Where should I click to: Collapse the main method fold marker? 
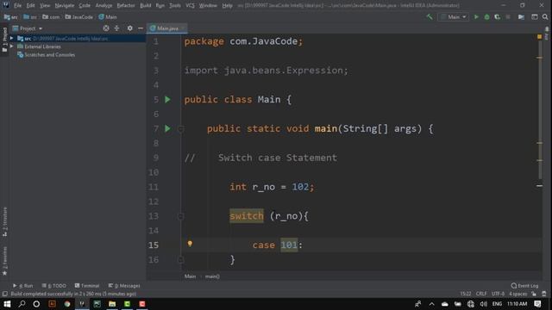pos(180,129)
